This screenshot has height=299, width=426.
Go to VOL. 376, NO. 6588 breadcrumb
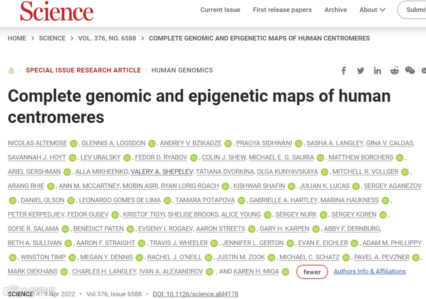107,38
